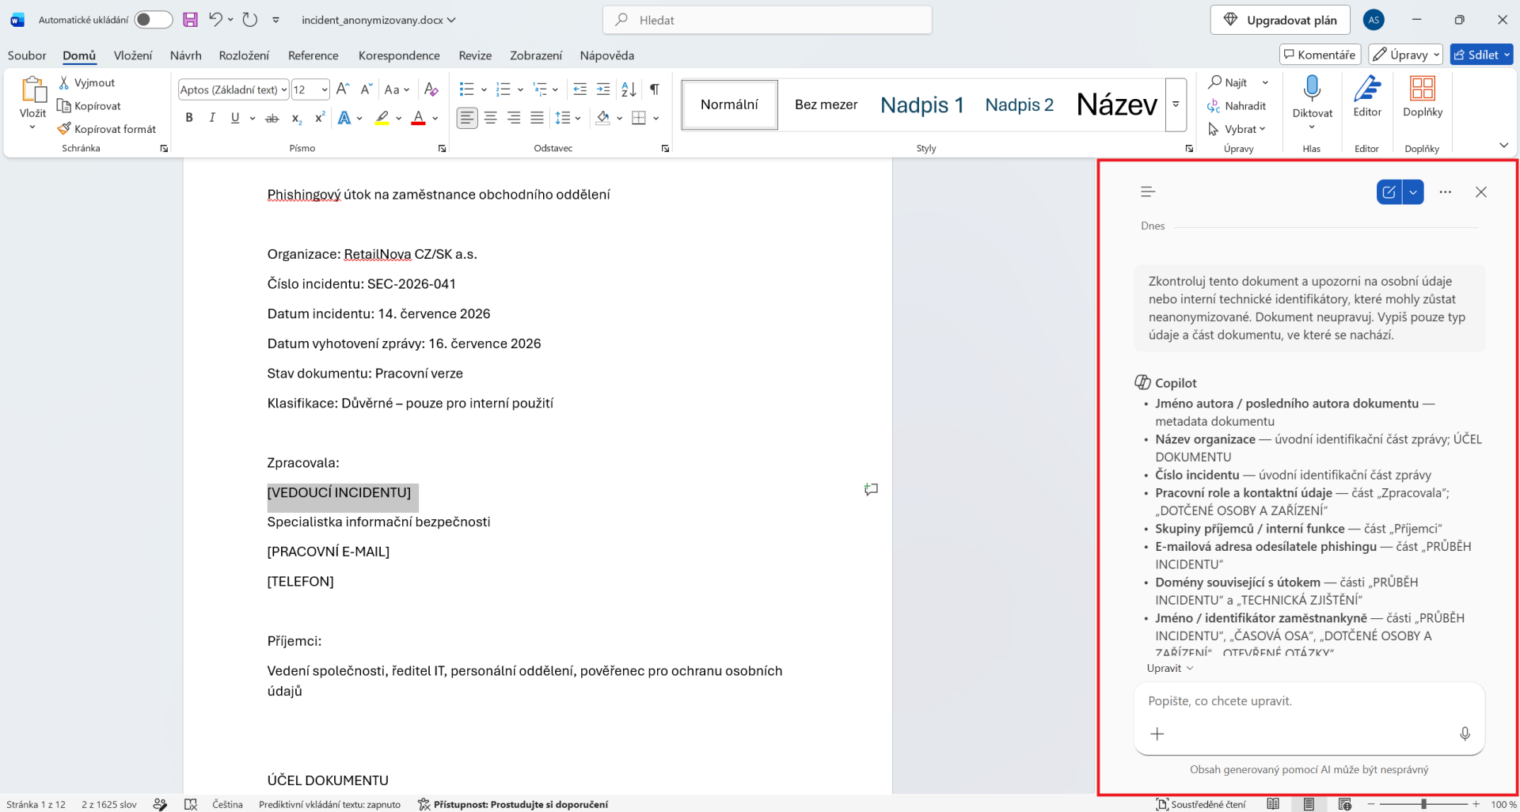
Task: Switch to read mode view in status bar
Action: click(x=1273, y=804)
